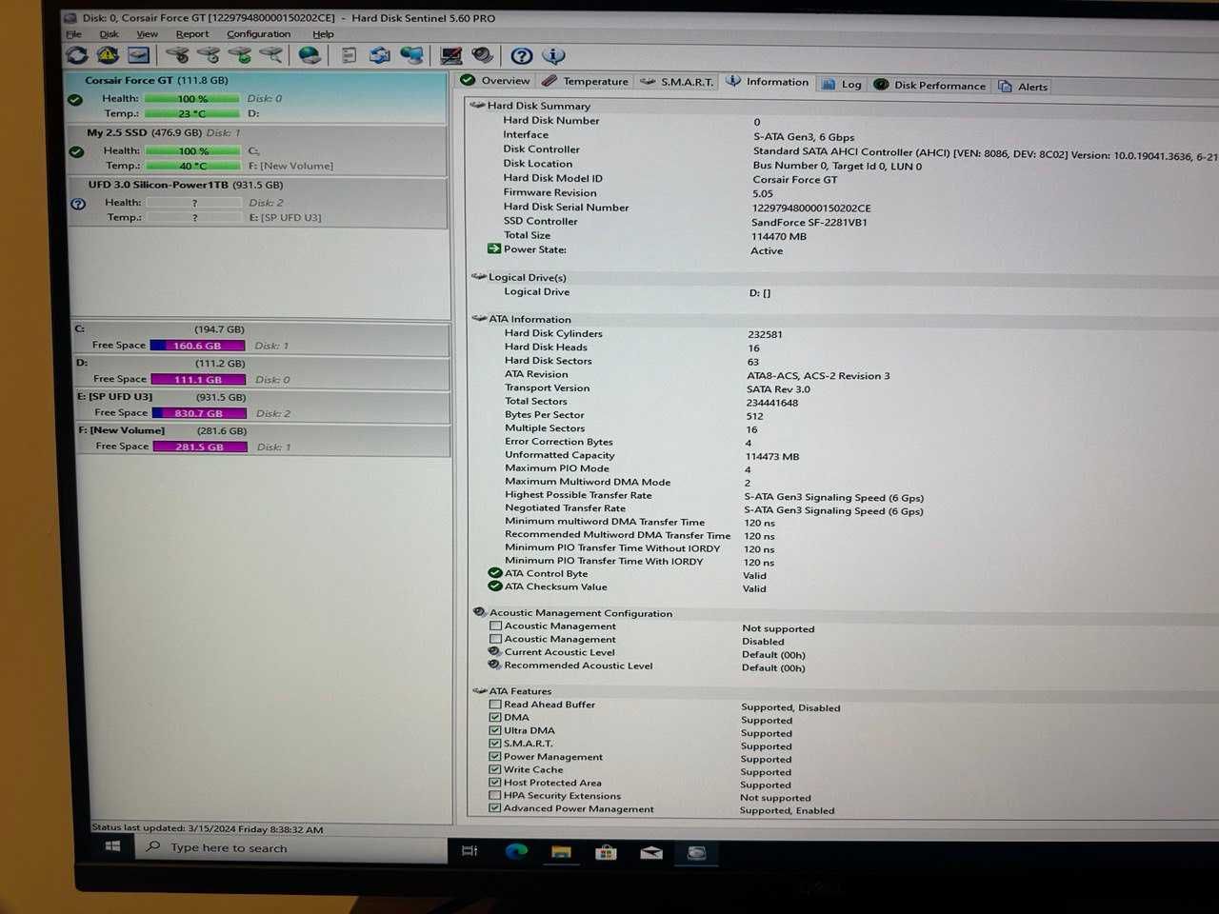Image resolution: width=1219 pixels, height=914 pixels.
Task: Click the Refresh toolbar icon
Action: (x=76, y=56)
